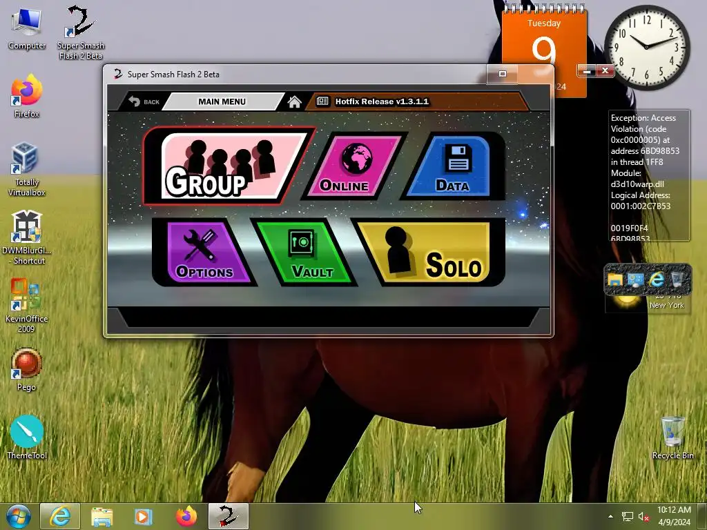
Task: Open the folder icon in launcher gadget
Action: [x=615, y=280]
